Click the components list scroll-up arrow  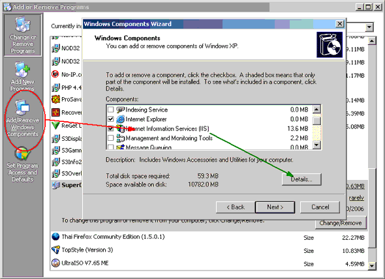[316, 109]
